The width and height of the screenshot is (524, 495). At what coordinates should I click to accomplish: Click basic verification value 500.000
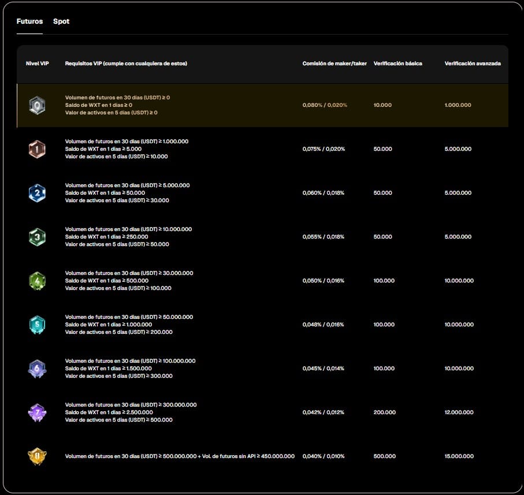385,456
